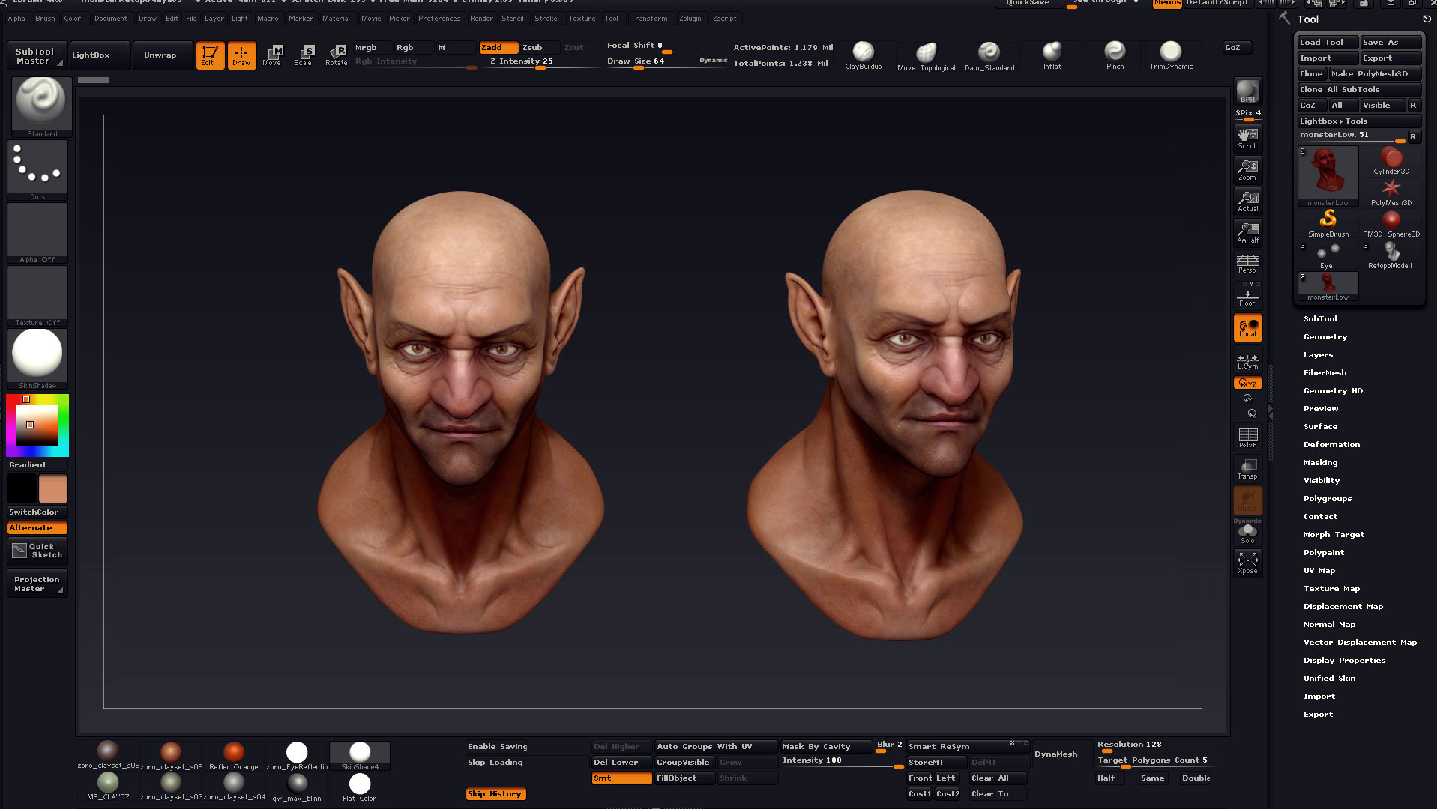Toggle Draw mode
This screenshot has height=809, width=1437.
(241, 55)
